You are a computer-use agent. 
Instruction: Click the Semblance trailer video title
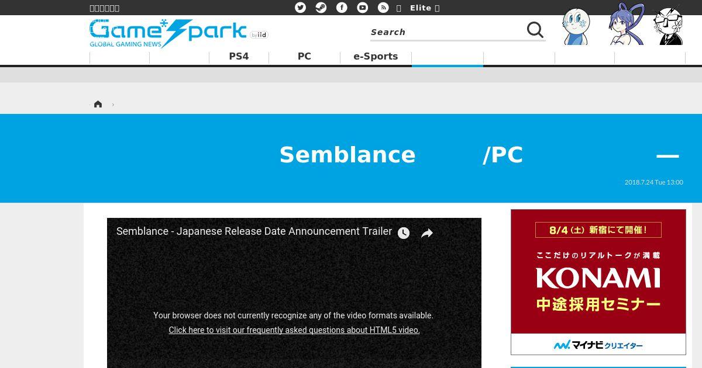(x=254, y=231)
